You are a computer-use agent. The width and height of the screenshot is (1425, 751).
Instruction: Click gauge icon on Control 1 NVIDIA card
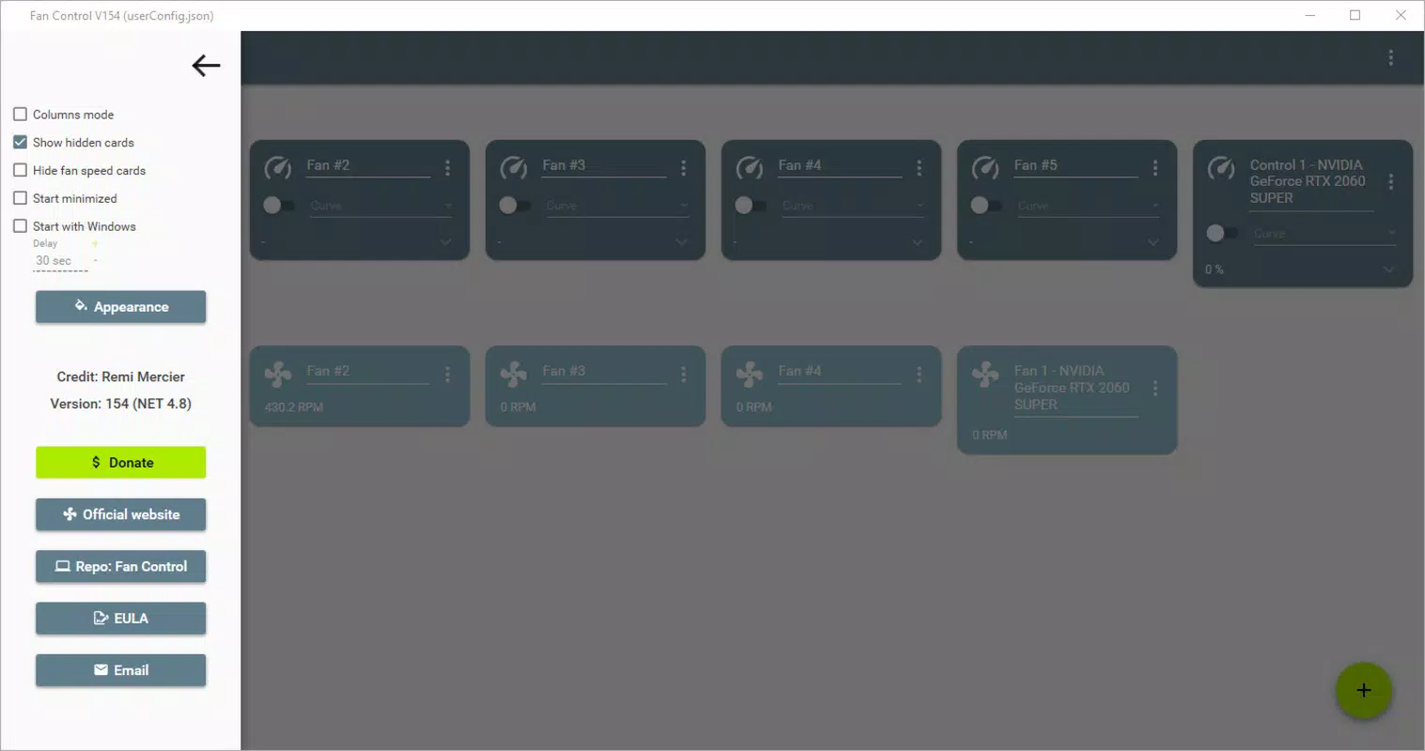click(1221, 167)
